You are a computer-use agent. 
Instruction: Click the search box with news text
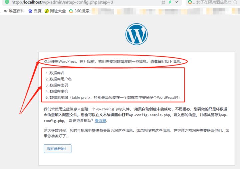pyautogui.click(x=214, y=2)
